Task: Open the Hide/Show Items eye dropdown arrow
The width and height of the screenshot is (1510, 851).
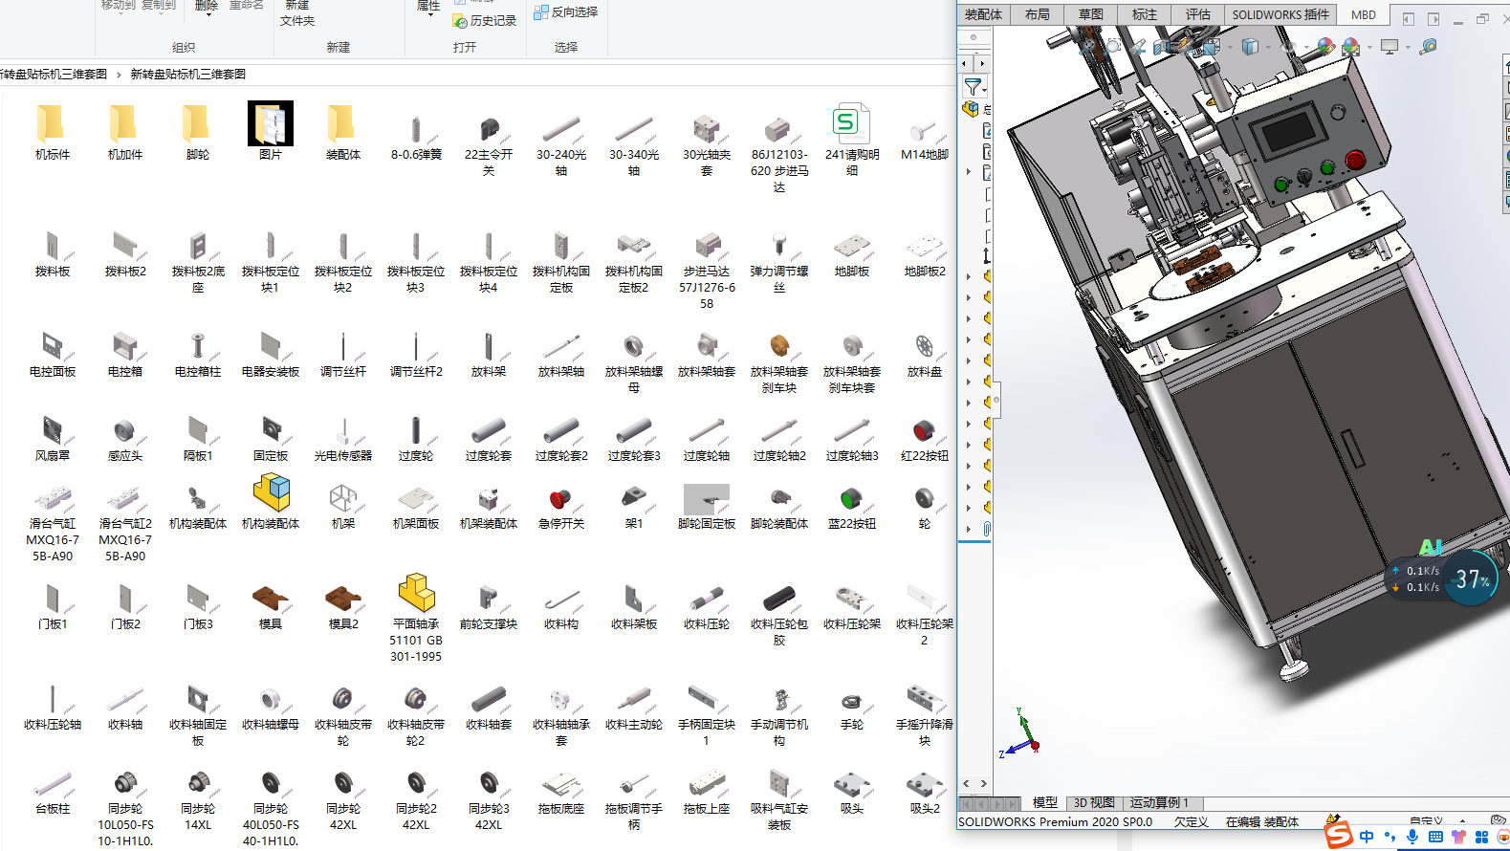Action: click(1306, 47)
